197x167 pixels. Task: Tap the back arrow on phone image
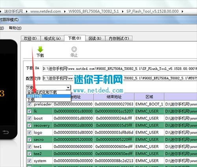pos(6,132)
